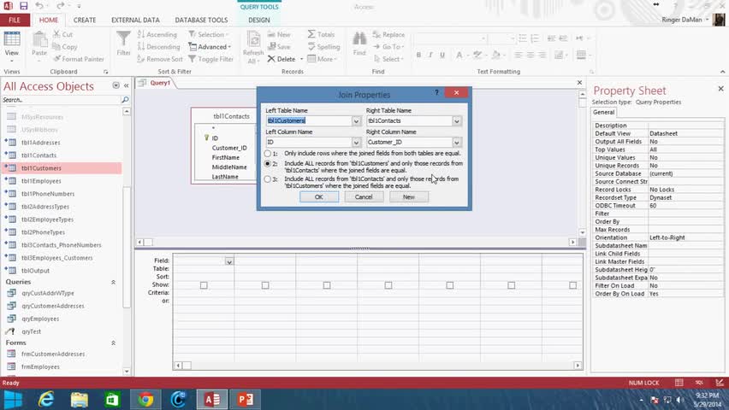Click Delete record command
Screen dimensions: 729x410
[282, 59]
